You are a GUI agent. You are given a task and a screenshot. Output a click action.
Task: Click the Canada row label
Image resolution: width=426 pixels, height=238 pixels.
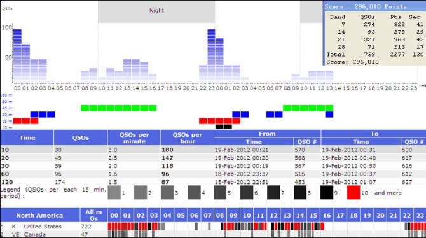click(x=34, y=234)
